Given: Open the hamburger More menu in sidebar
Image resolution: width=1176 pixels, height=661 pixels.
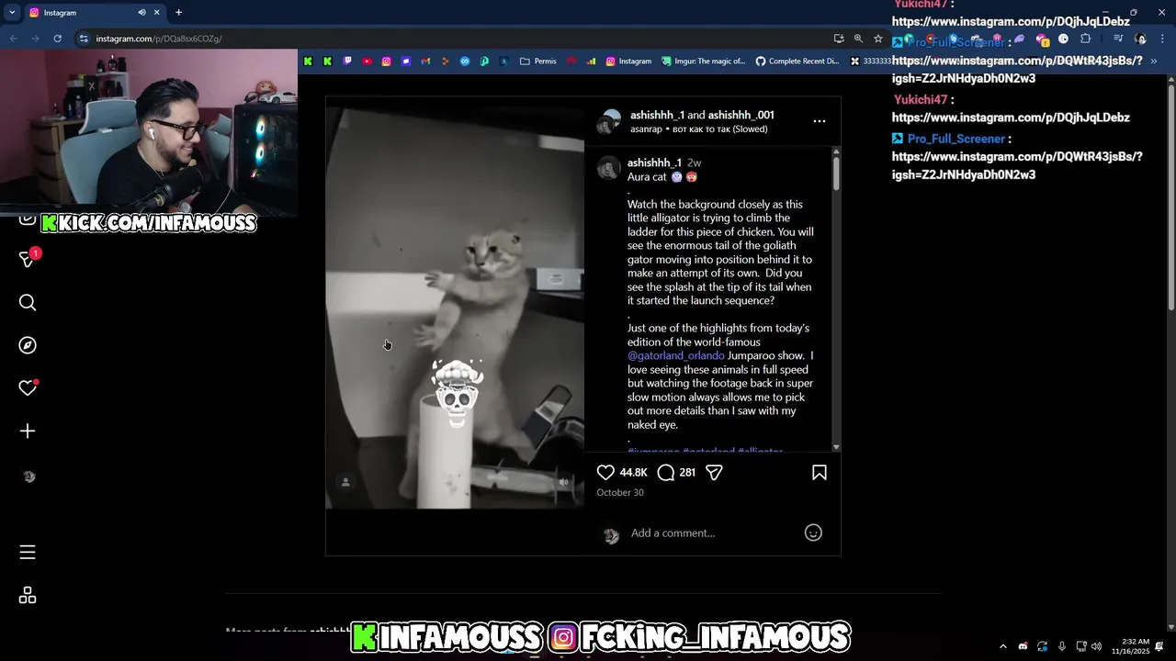Looking at the screenshot, I should click(x=28, y=552).
